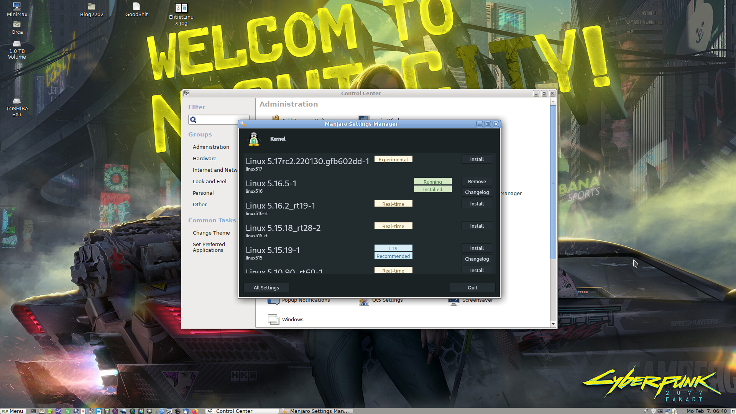Install the Linux 5.16.2_rt19-1 kernel
The height and width of the screenshot is (414, 736).
click(x=477, y=204)
